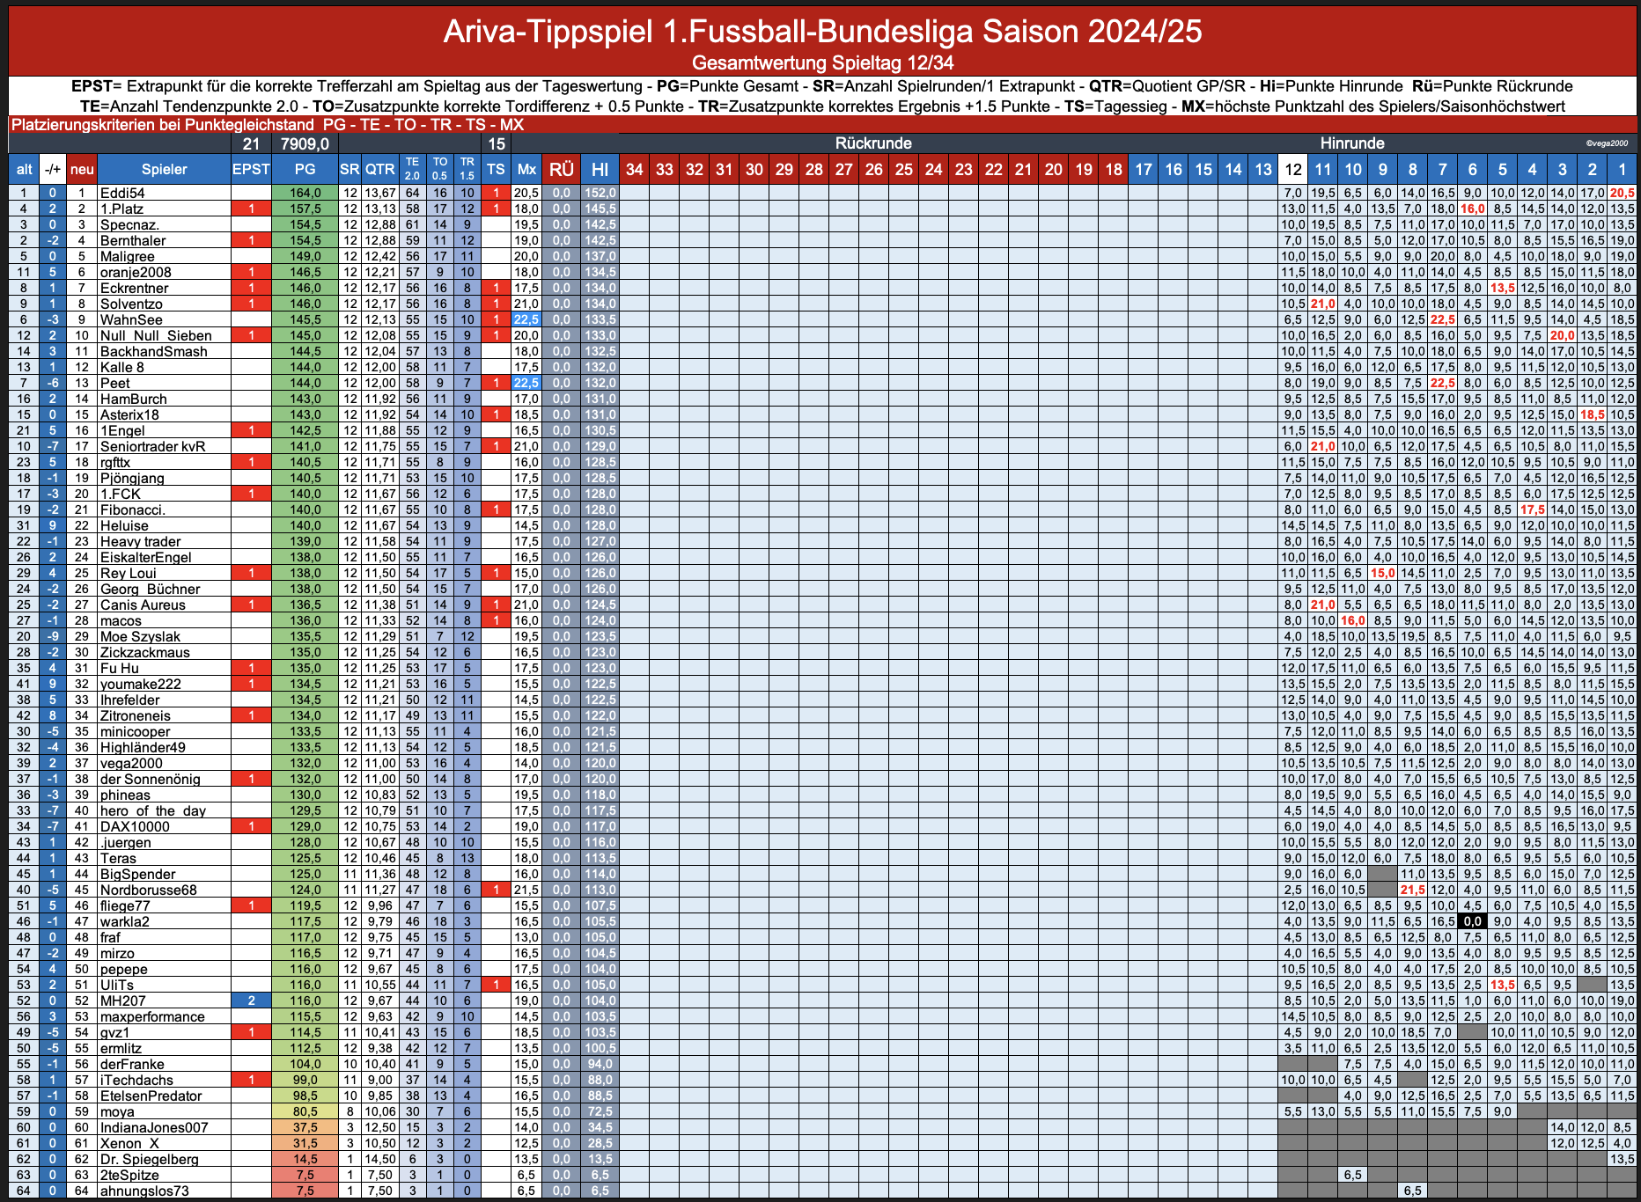
Task: Select player name 1.Platz
Action: 121,209
